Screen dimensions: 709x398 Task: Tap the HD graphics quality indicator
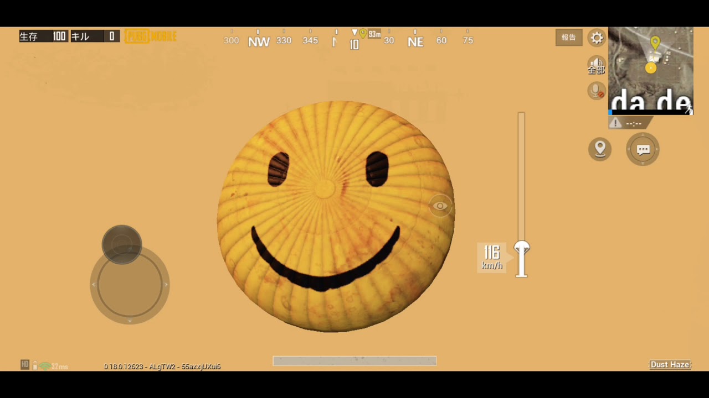25,365
